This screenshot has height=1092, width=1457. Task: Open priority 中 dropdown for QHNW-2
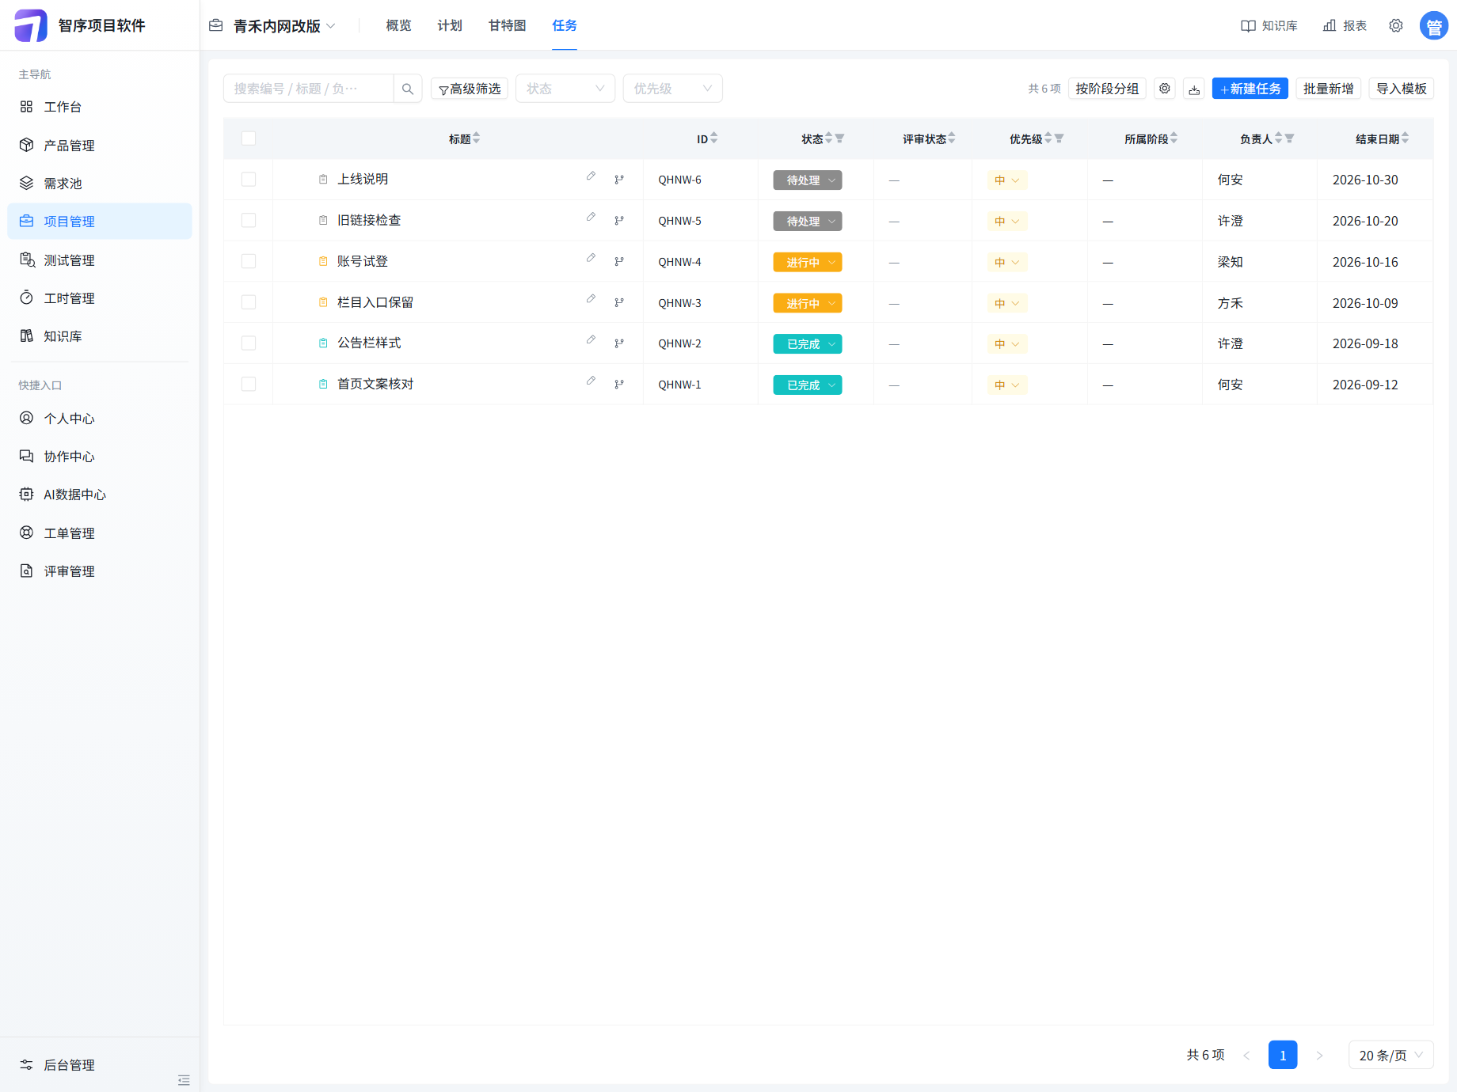click(1007, 344)
